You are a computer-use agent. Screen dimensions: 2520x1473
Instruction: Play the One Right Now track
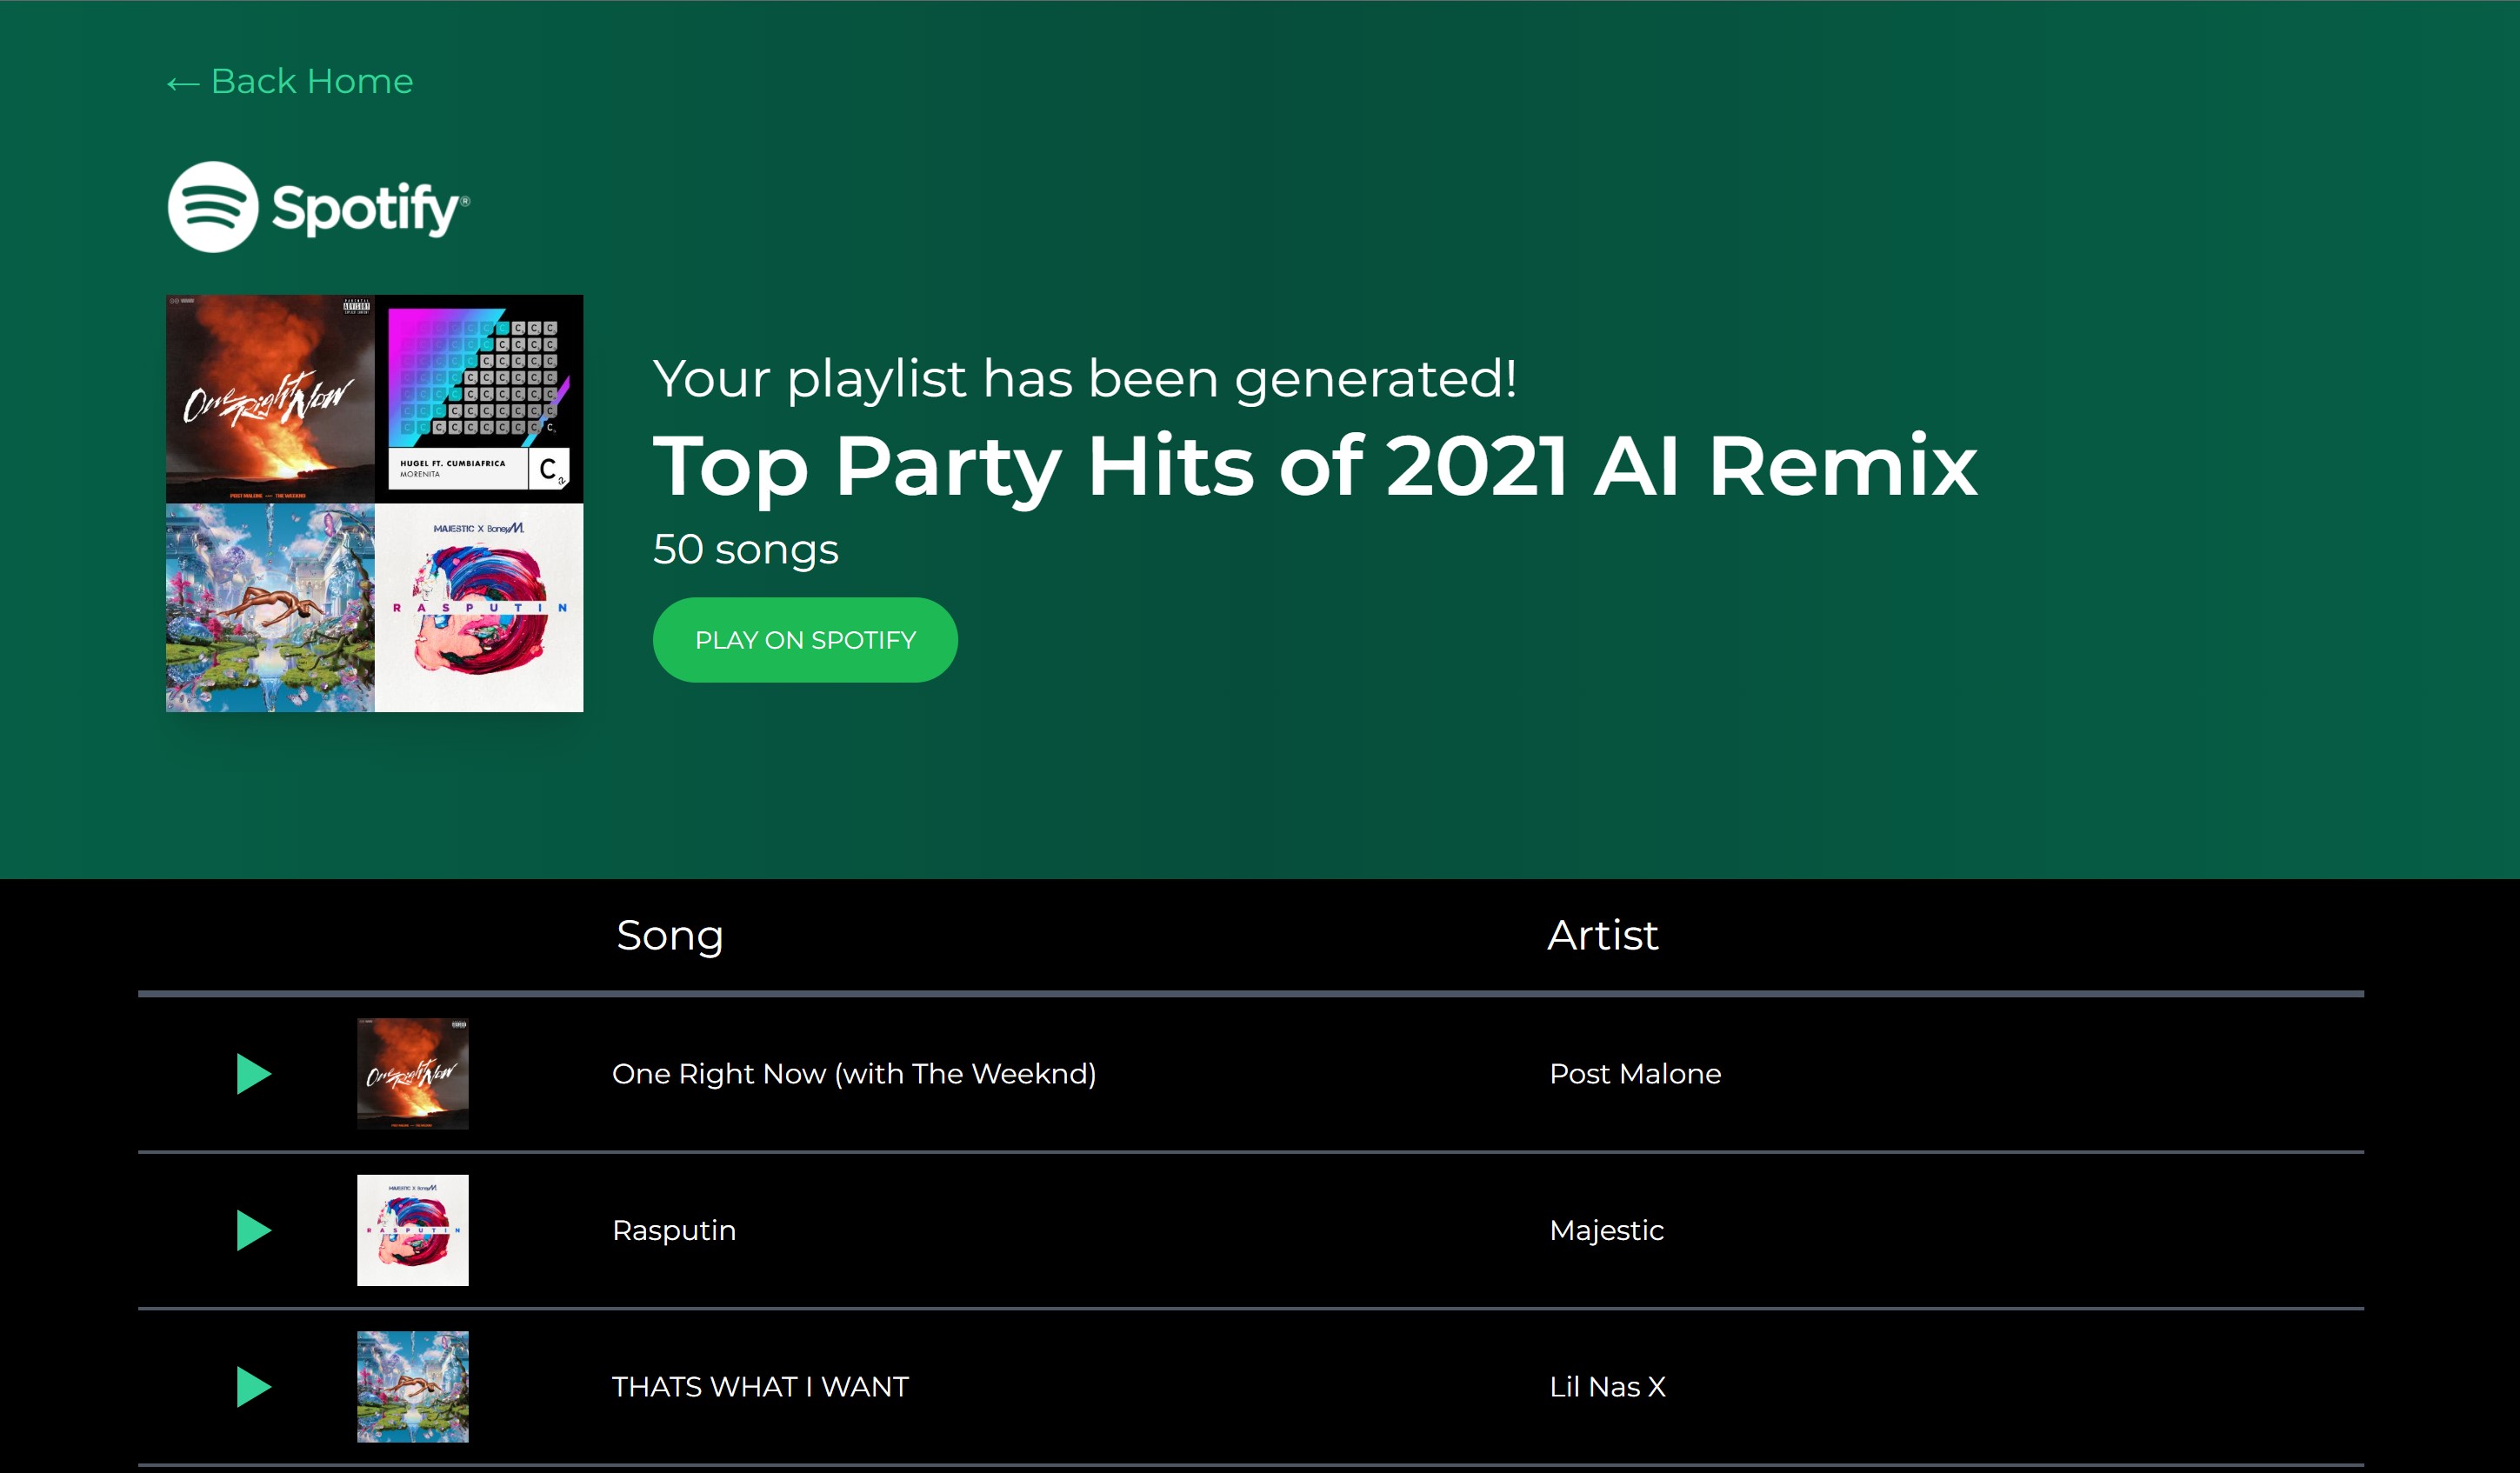[253, 1074]
